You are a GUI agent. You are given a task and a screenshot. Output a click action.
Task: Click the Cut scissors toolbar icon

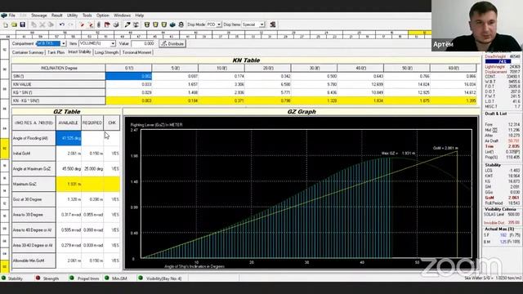click(x=42, y=24)
